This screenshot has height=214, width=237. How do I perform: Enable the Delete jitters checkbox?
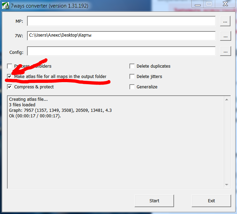132,77
